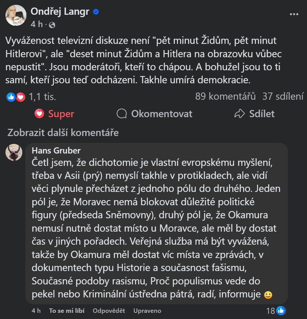Show the 37 sdílení list
This screenshot has height=319, width=307.
point(283,97)
